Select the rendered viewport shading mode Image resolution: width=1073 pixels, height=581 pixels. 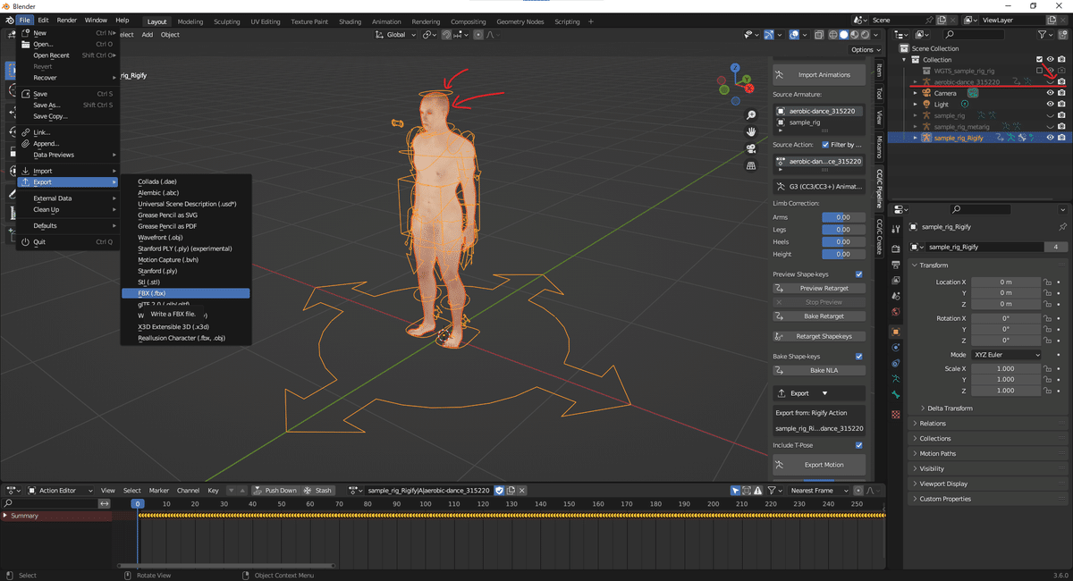(865, 35)
